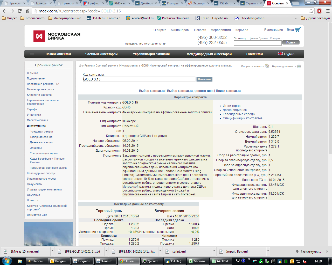
Task: Open the StockNavigator.ru bookmark
Action: (250, 18)
